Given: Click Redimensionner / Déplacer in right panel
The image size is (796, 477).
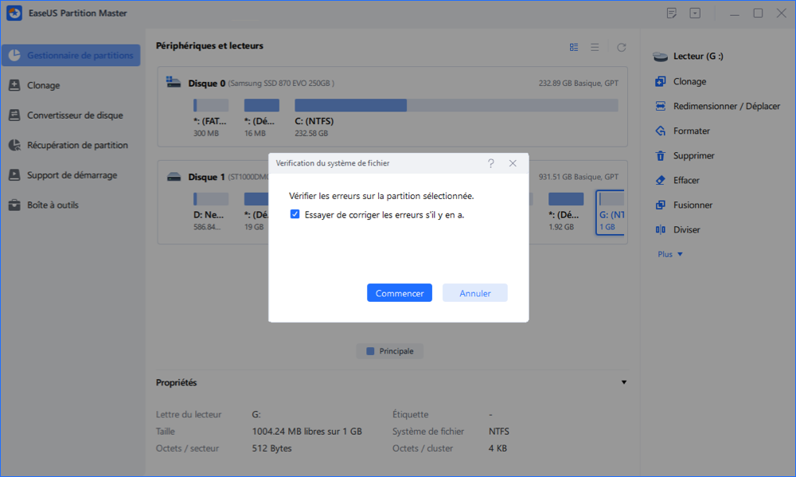Looking at the screenshot, I should point(726,106).
